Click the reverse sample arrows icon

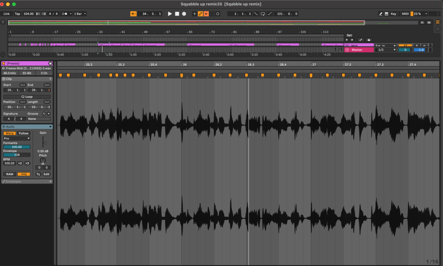click(x=38, y=174)
